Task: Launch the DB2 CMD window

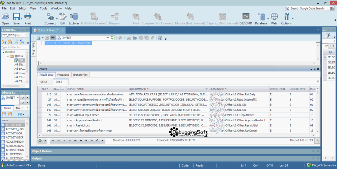Action: pos(246,19)
